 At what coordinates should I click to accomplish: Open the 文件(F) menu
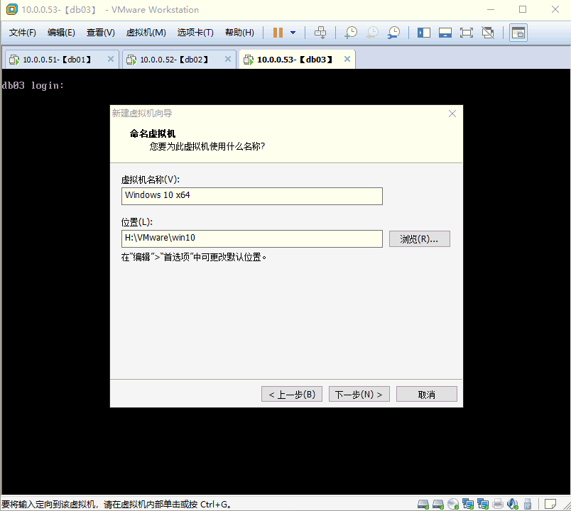click(x=23, y=33)
